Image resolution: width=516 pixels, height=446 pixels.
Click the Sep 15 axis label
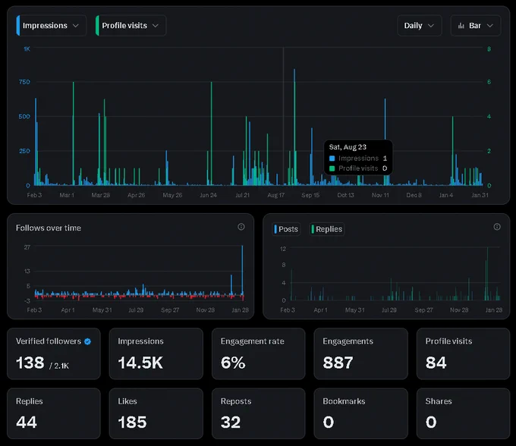coord(310,195)
